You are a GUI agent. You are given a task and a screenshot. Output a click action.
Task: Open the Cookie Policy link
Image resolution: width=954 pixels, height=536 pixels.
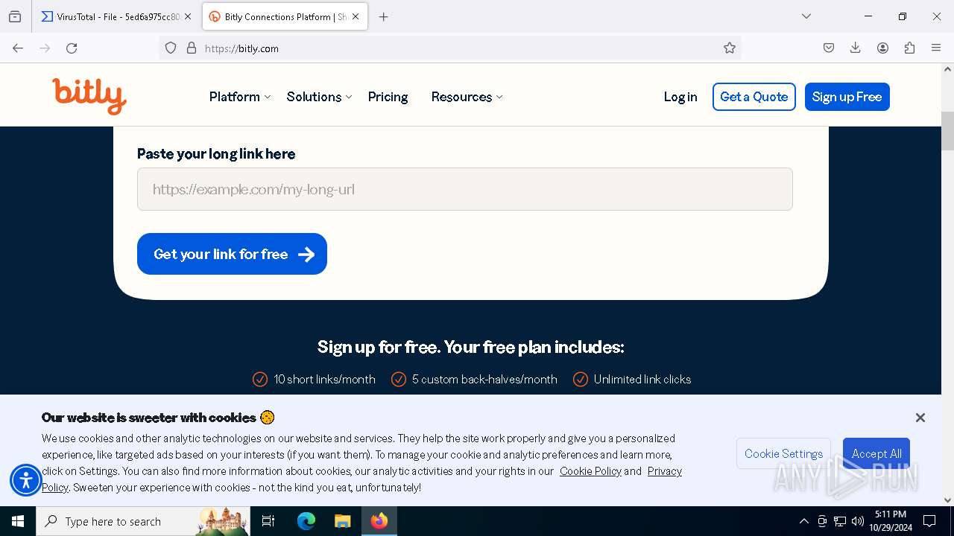(x=590, y=471)
